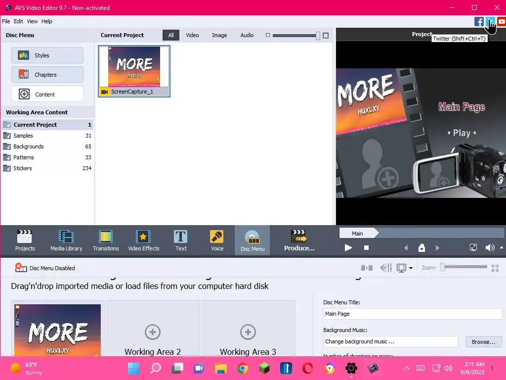Expand the volume control arrow

pos(502,247)
